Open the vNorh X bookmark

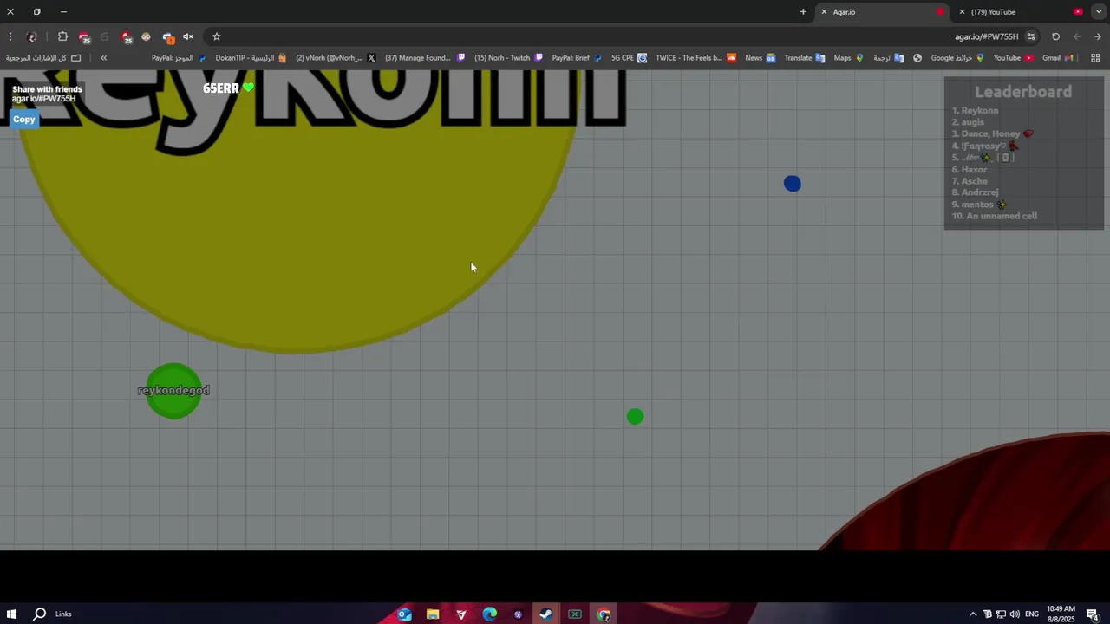pyautogui.click(x=336, y=58)
